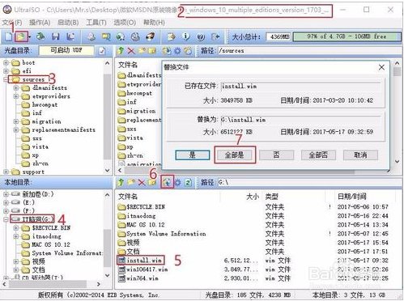This screenshot has height=301, width=404.
Task: Click the Mount to virtual drive icon
Action: pos(135,36)
